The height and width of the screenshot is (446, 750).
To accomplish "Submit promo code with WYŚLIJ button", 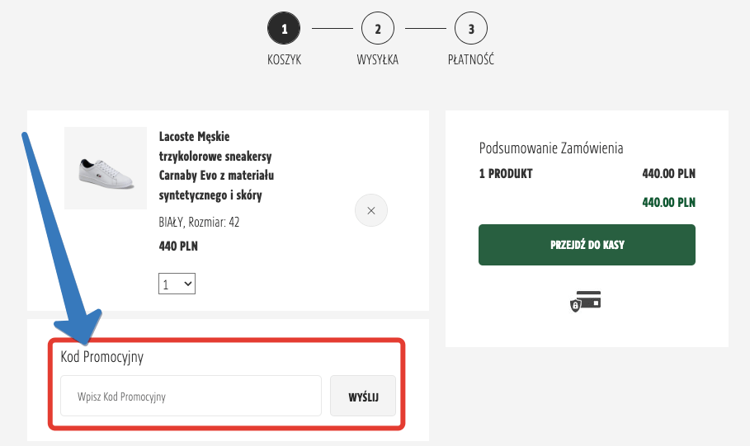I will click(x=363, y=397).
